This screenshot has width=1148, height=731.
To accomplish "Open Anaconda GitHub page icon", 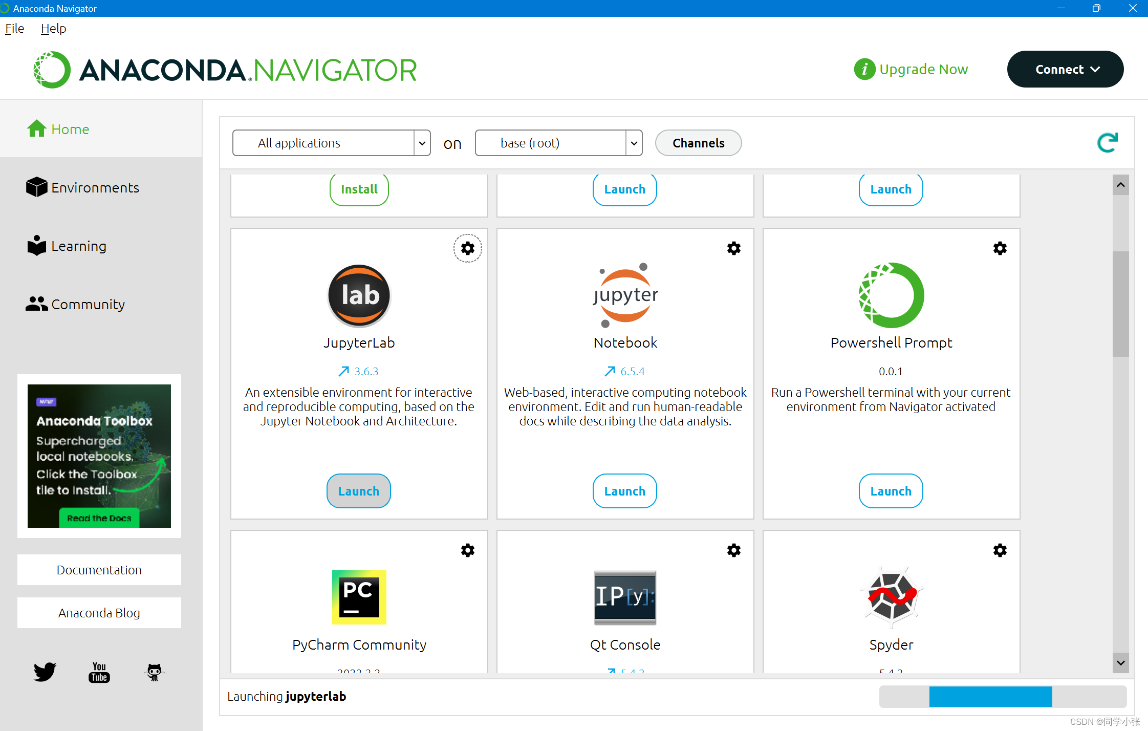I will point(154,672).
